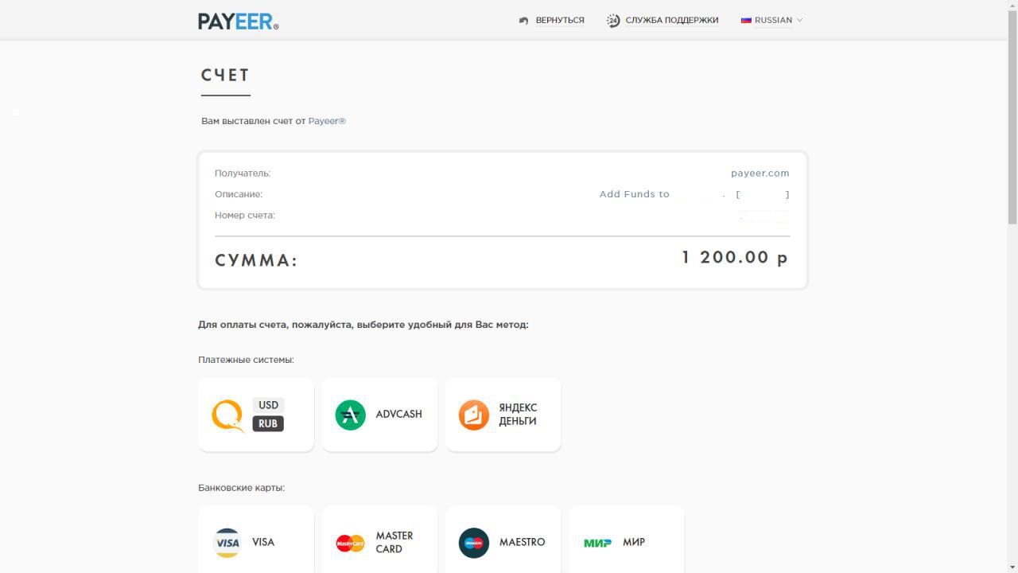Click the QIWI orange Q logo
Viewport: 1018px width, 573px height.
point(228,415)
